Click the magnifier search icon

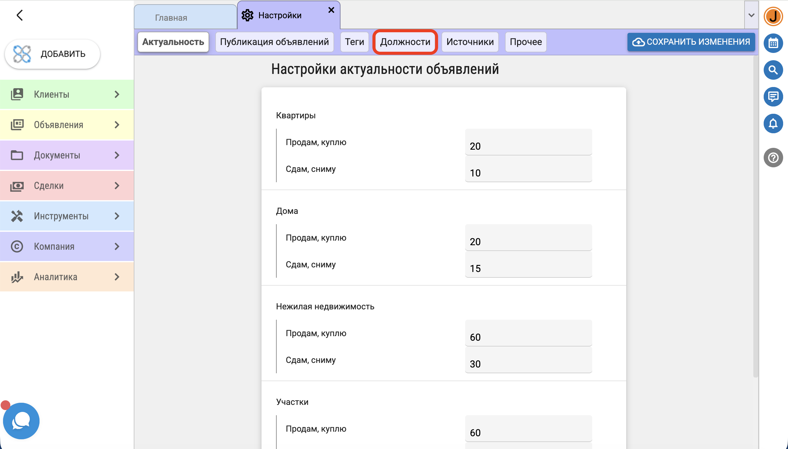pos(773,70)
